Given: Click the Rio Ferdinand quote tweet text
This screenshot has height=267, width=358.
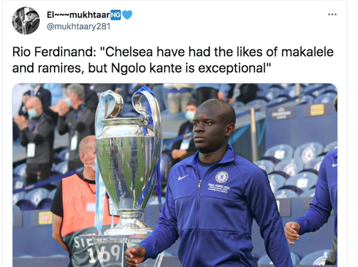Looking at the screenshot, I should 174,59.
